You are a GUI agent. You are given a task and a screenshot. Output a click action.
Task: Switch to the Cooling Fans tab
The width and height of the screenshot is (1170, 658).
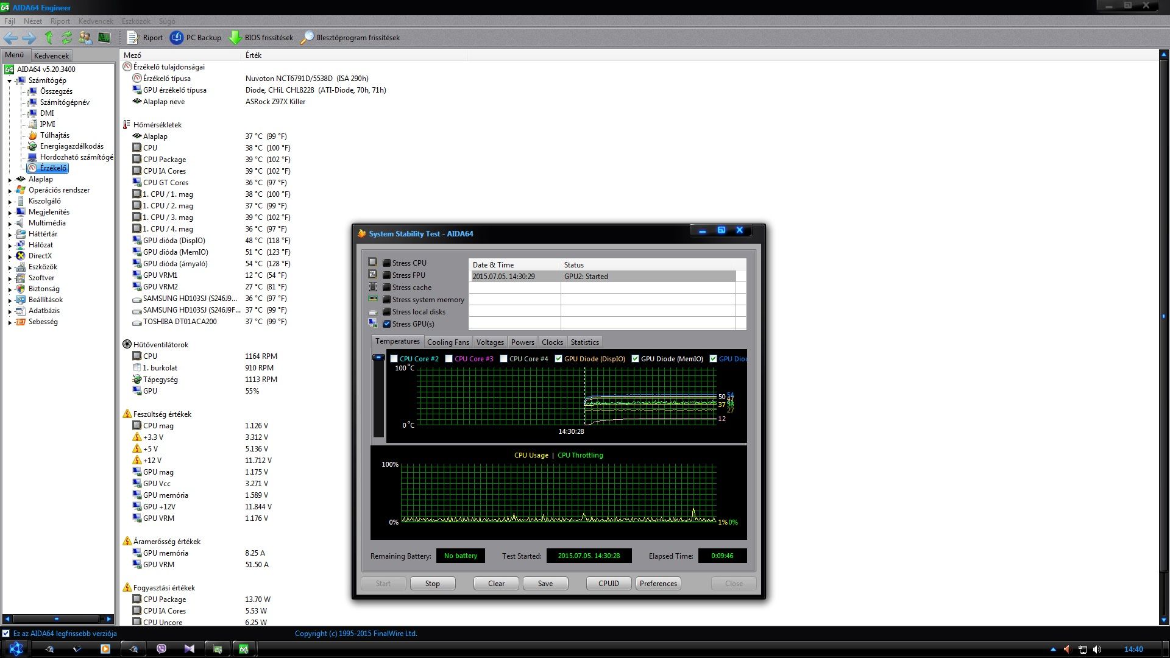pos(448,342)
